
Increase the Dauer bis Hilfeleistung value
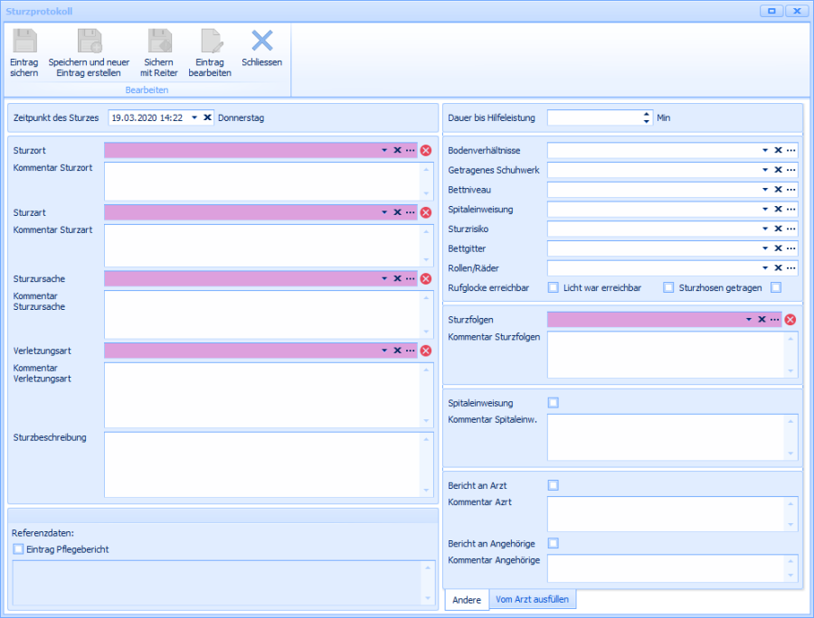(646, 114)
